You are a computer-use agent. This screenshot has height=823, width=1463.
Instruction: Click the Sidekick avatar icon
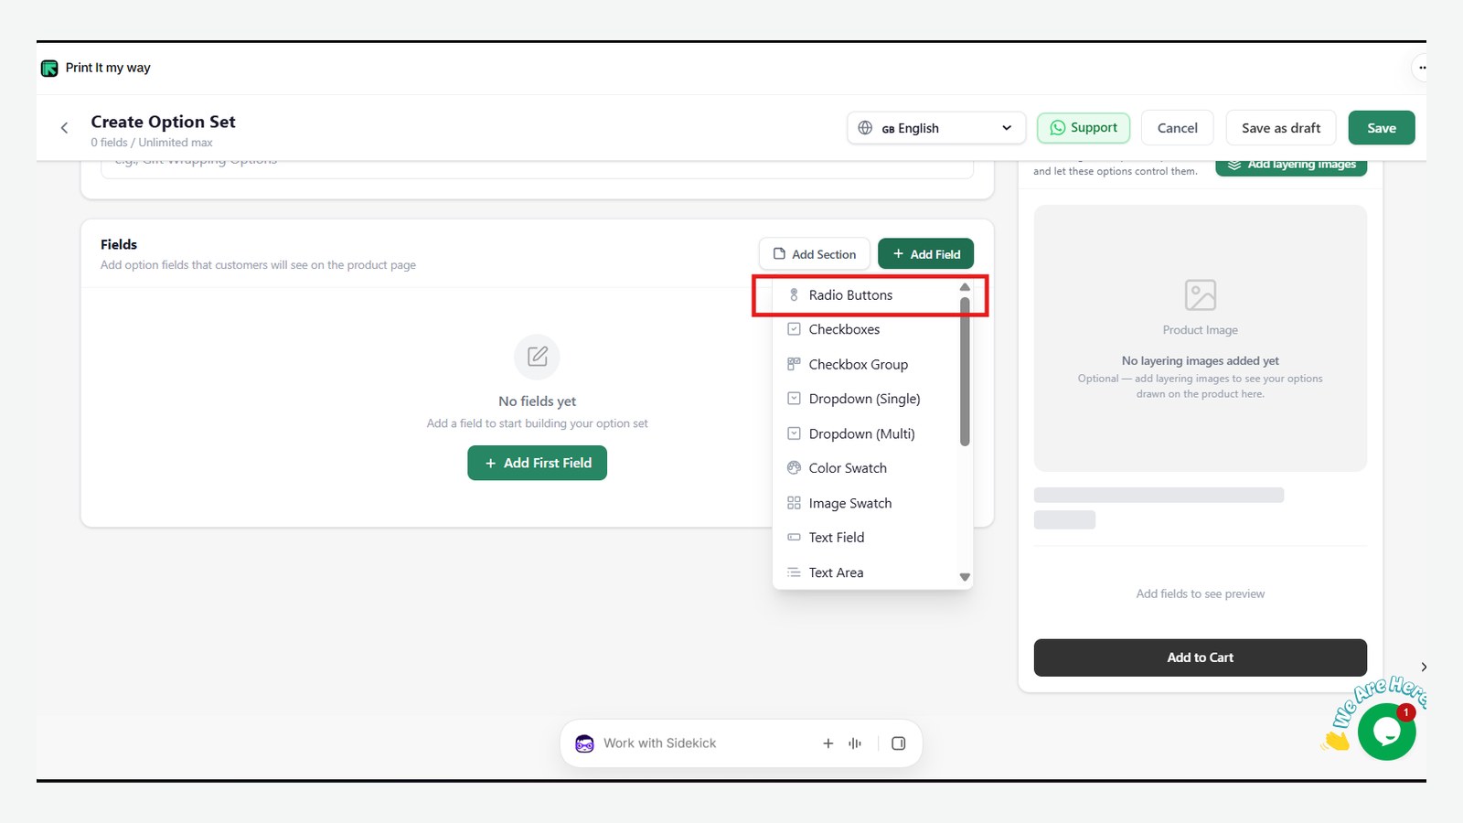[584, 743]
